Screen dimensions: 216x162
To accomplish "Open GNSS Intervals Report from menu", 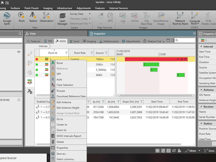I will pyautogui.click(x=69, y=136).
